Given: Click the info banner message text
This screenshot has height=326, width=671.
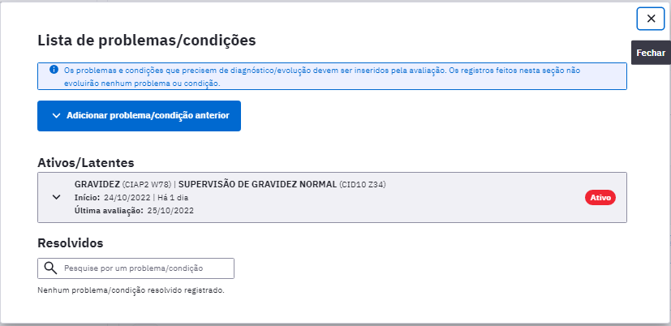Looking at the screenshot, I should click(x=322, y=76).
